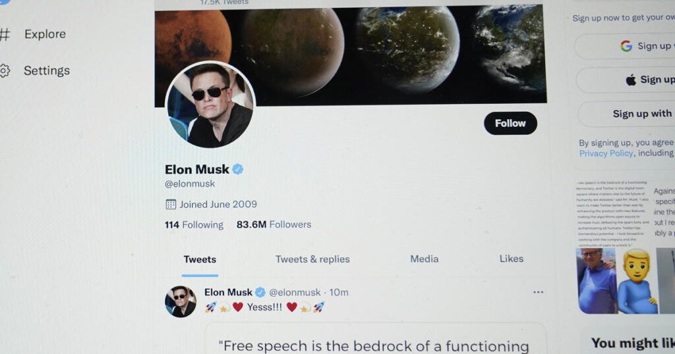Sign up with Google button

[x=624, y=46]
